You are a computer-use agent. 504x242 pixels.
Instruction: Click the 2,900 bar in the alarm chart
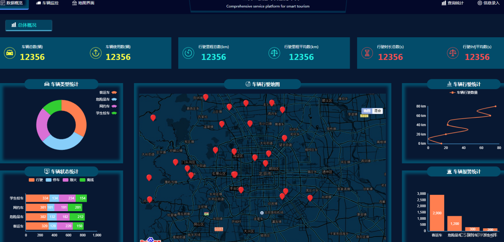437,213
